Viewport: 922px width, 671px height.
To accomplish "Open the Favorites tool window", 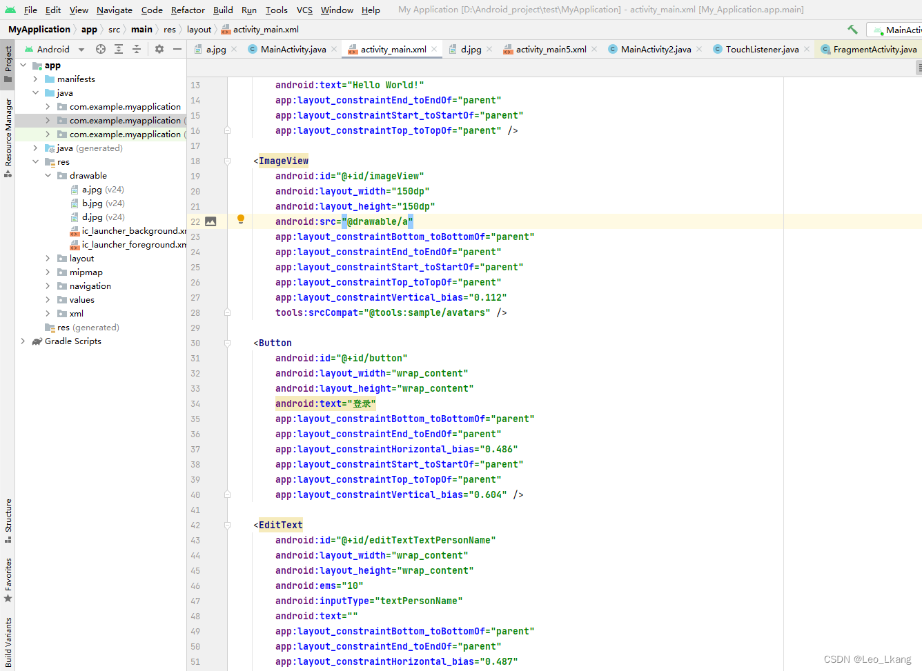I will point(8,579).
